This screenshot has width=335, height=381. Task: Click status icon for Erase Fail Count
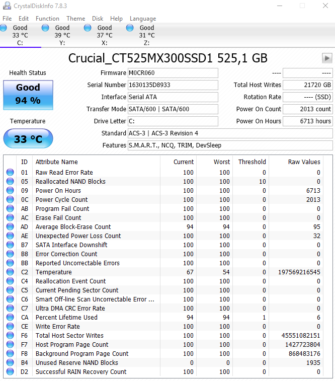click(x=10, y=217)
